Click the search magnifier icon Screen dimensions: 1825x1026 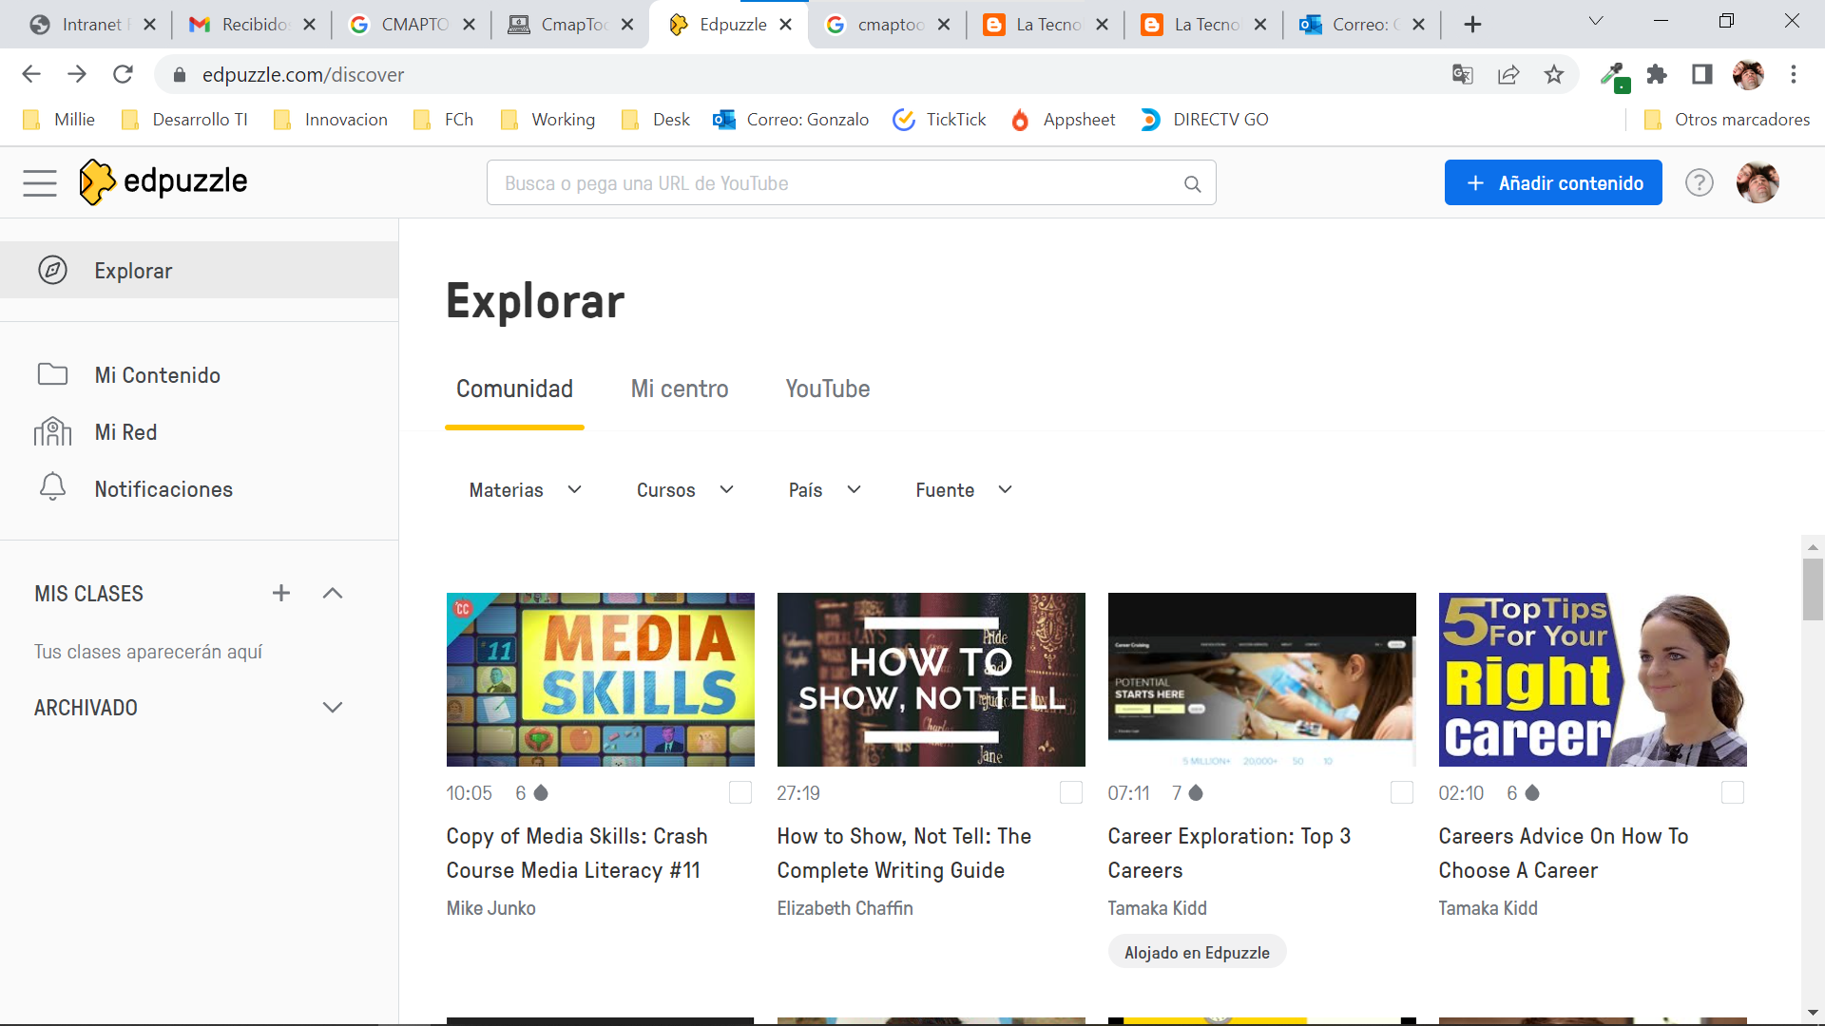point(1192,183)
